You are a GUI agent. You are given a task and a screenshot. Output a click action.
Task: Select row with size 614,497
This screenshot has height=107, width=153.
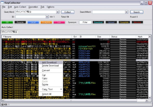click(x=75, y=81)
